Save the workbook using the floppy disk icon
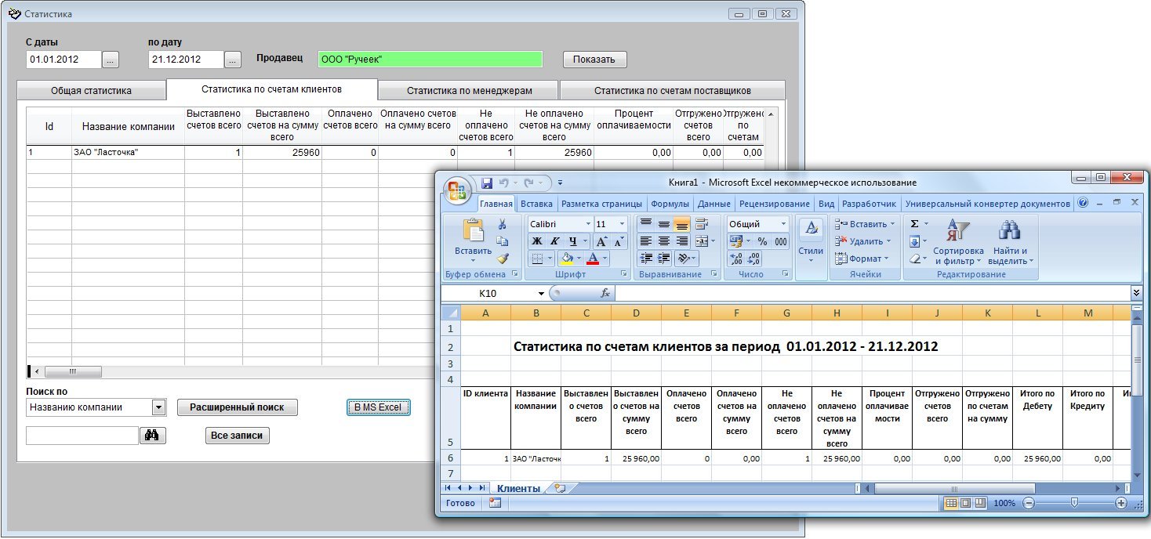 point(487,183)
